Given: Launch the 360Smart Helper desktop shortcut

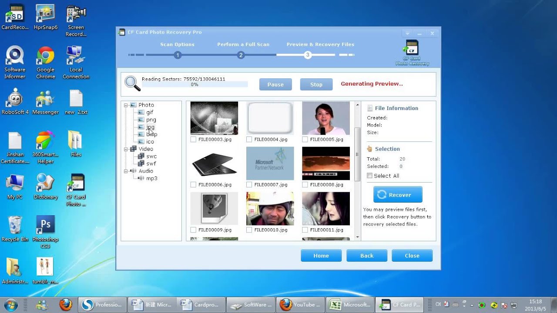Looking at the screenshot, I should (45, 147).
